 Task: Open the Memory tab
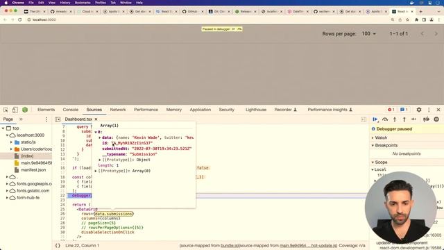pos(174,110)
